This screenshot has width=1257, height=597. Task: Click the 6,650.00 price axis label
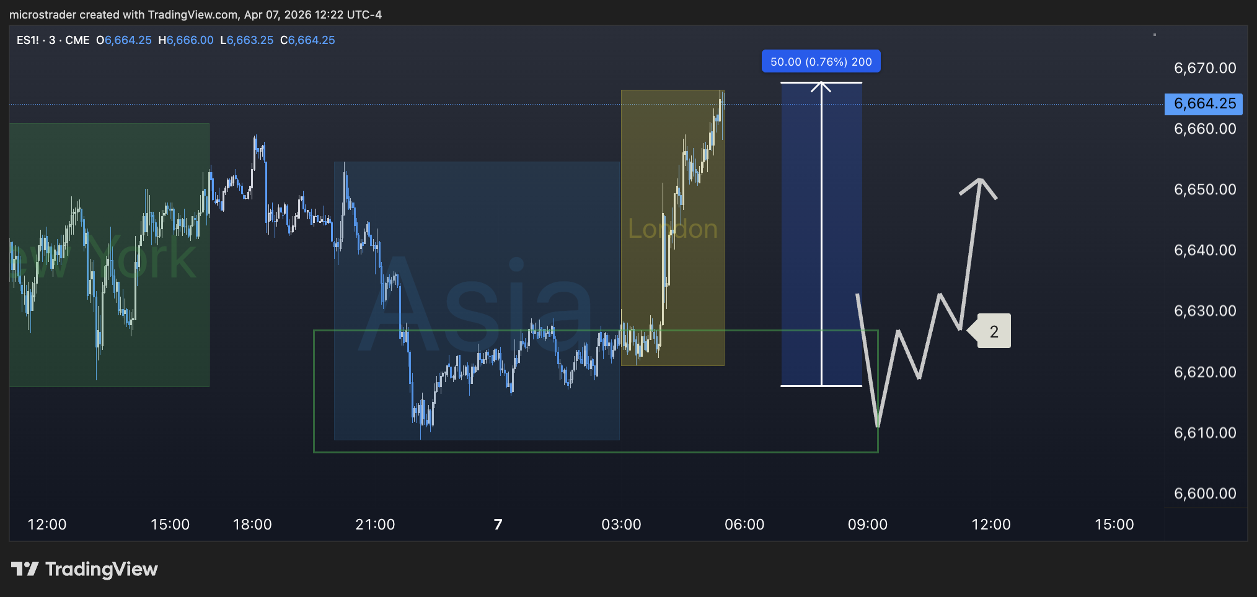(1205, 190)
